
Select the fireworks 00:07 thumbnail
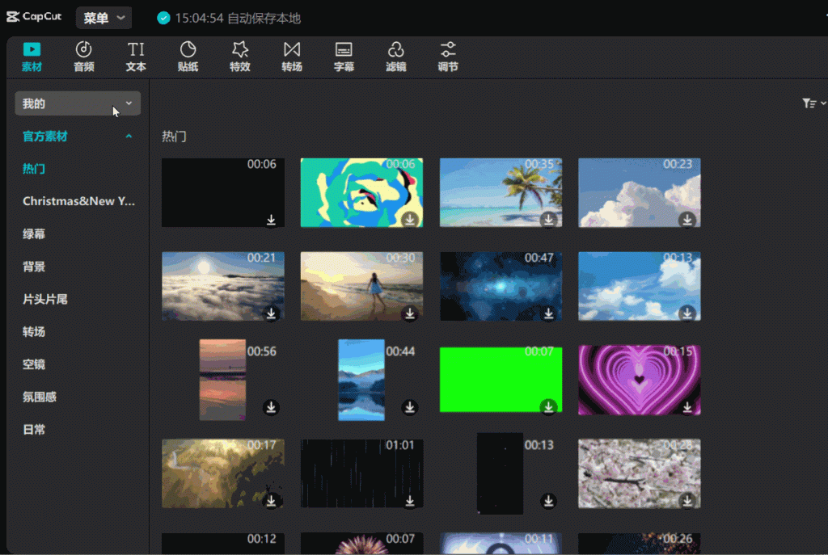click(361, 544)
